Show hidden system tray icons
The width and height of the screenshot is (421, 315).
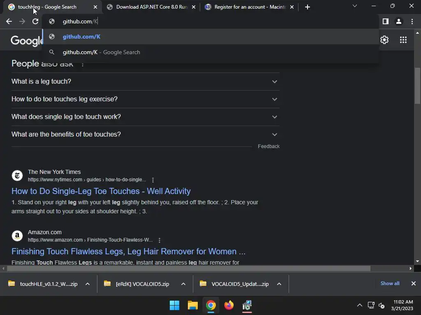359,305
